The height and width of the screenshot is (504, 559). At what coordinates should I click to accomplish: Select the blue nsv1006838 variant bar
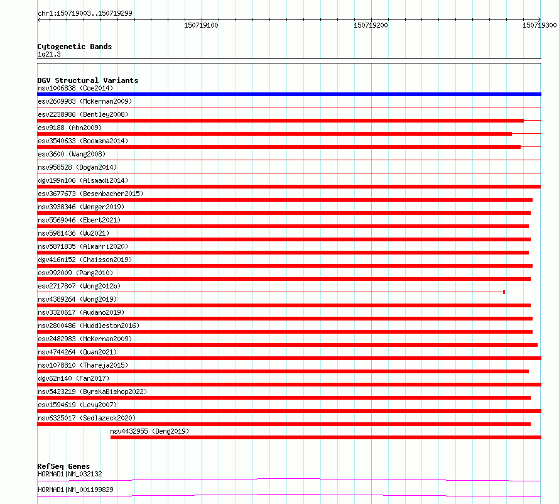(289, 94)
